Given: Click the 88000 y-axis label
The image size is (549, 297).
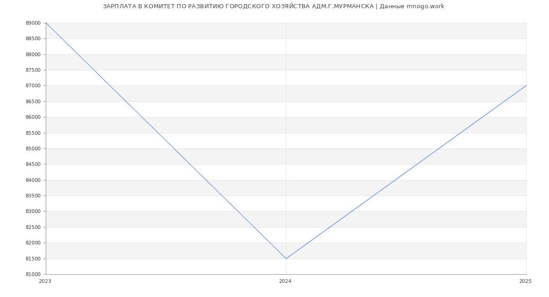Looking at the screenshot, I should [33, 54].
